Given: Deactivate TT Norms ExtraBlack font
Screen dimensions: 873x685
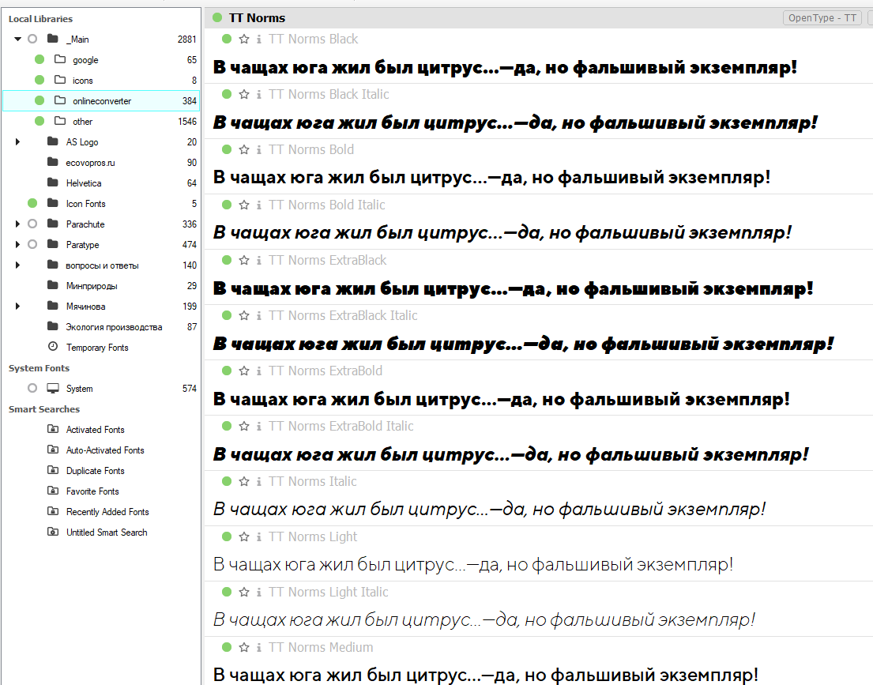Looking at the screenshot, I should [227, 260].
